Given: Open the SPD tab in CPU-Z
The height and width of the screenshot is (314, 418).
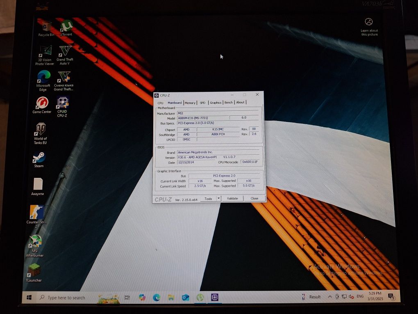Looking at the screenshot, I should (202, 103).
